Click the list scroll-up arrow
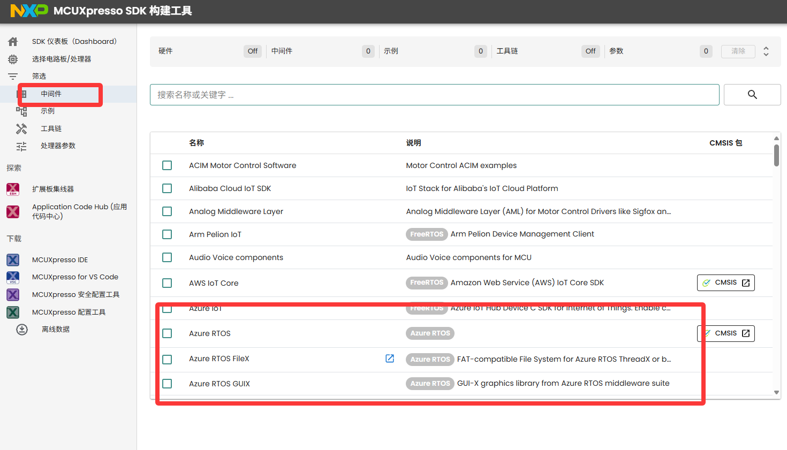The height and width of the screenshot is (450, 787). click(776, 138)
